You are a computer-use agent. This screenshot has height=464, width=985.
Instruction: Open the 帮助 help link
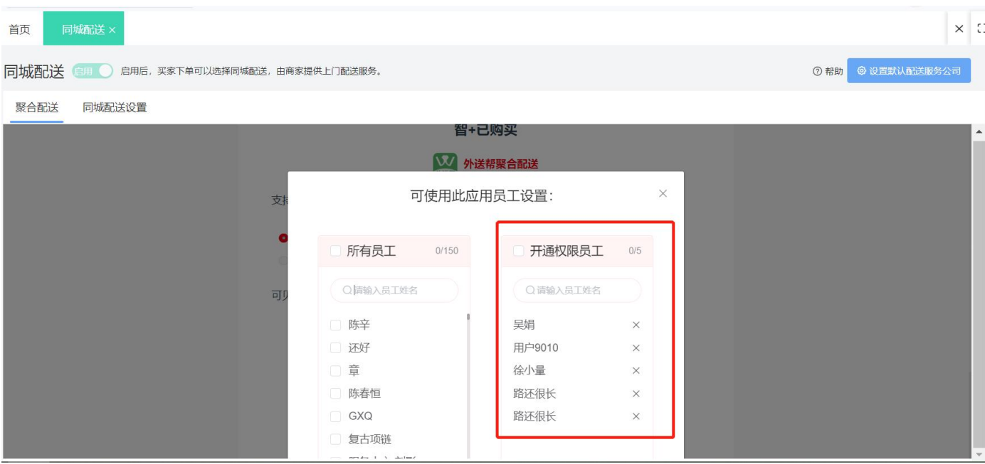tap(828, 71)
